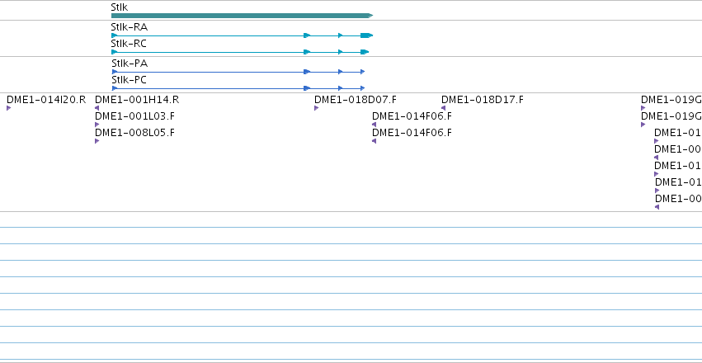Click the arrow glyph under DME1-008L05.F

pyautogui.click(x=97, y=141)
